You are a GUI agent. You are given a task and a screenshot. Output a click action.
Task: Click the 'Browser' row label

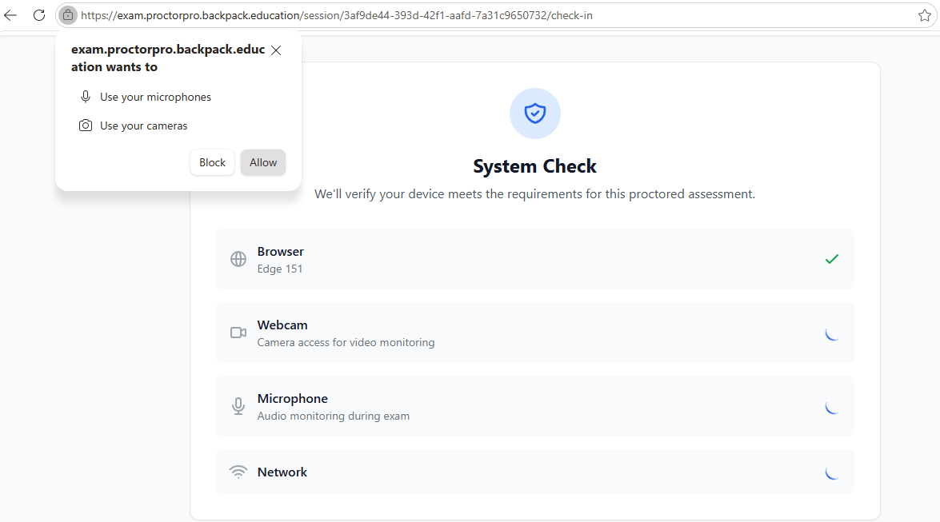click(281, 252)
